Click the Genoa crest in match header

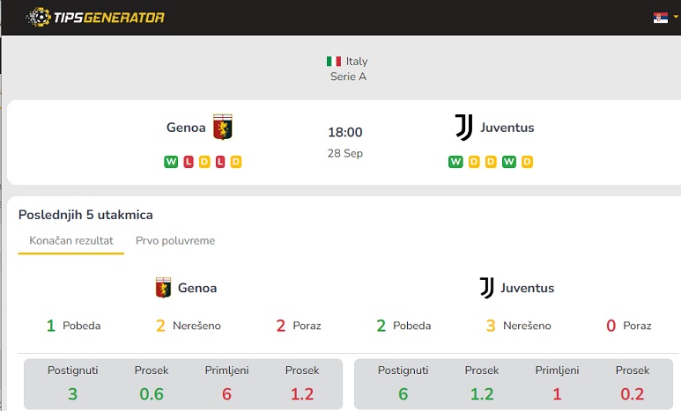pyautogui.click(x=223, y=127)
